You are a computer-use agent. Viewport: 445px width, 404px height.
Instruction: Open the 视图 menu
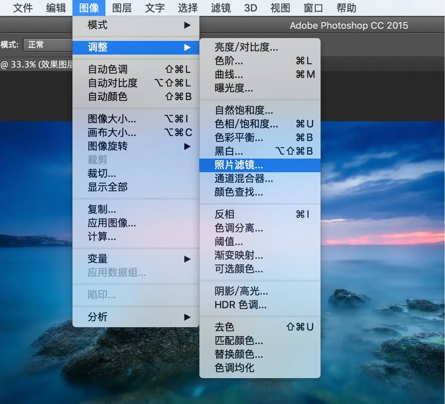(280, 8)
